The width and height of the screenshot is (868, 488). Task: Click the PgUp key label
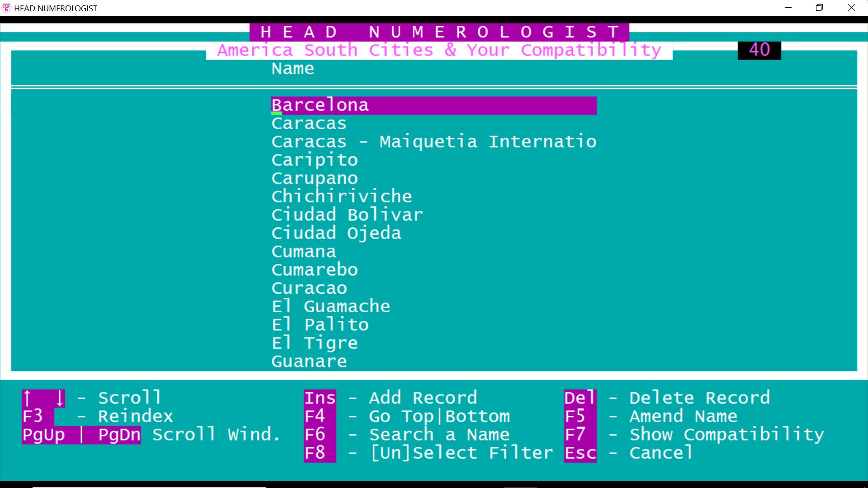pos(43,435)
